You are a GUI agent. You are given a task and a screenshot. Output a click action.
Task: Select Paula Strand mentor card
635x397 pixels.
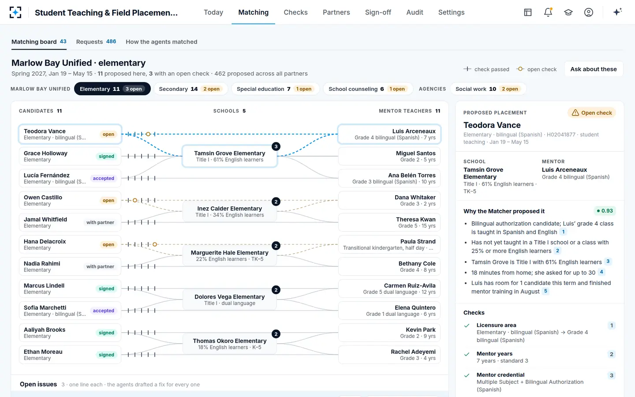tap(389, 244)
